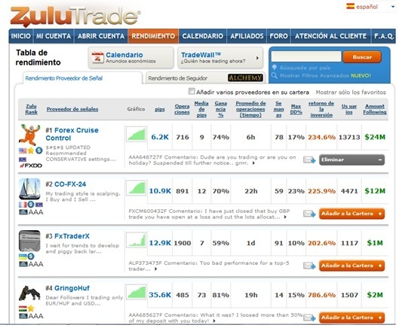
Task: Open CO-FX-24 green chart thumbnail
Action: 136,188
